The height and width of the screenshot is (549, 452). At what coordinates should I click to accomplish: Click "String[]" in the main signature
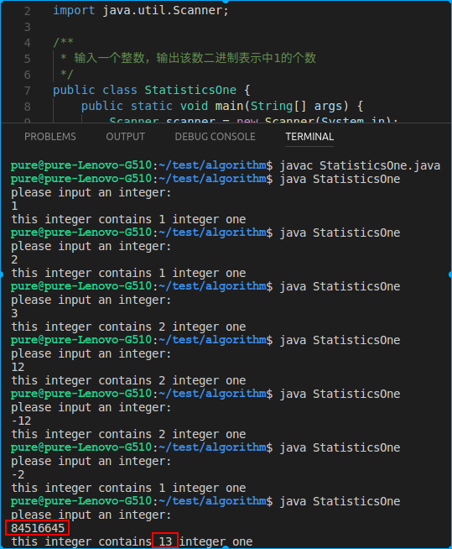[278, 106]
